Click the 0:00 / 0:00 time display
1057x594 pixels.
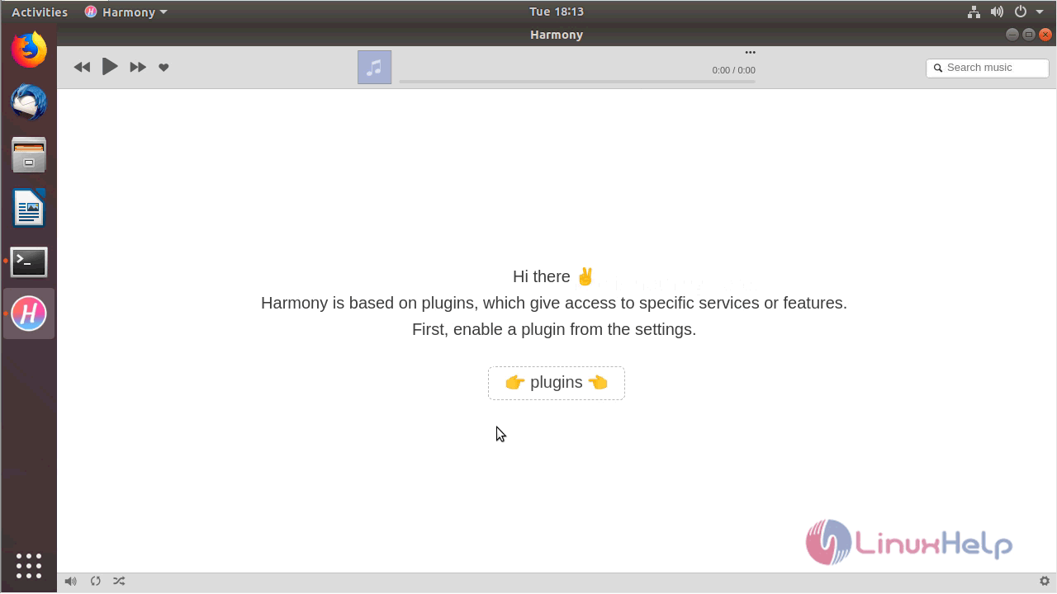pyautogui.click(x=733, y=70)
